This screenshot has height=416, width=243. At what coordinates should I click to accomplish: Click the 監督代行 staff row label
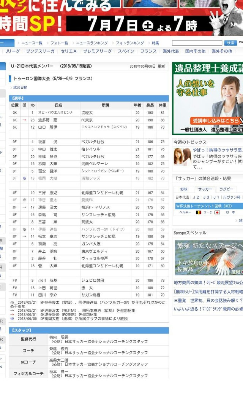(x=28, y=339)
